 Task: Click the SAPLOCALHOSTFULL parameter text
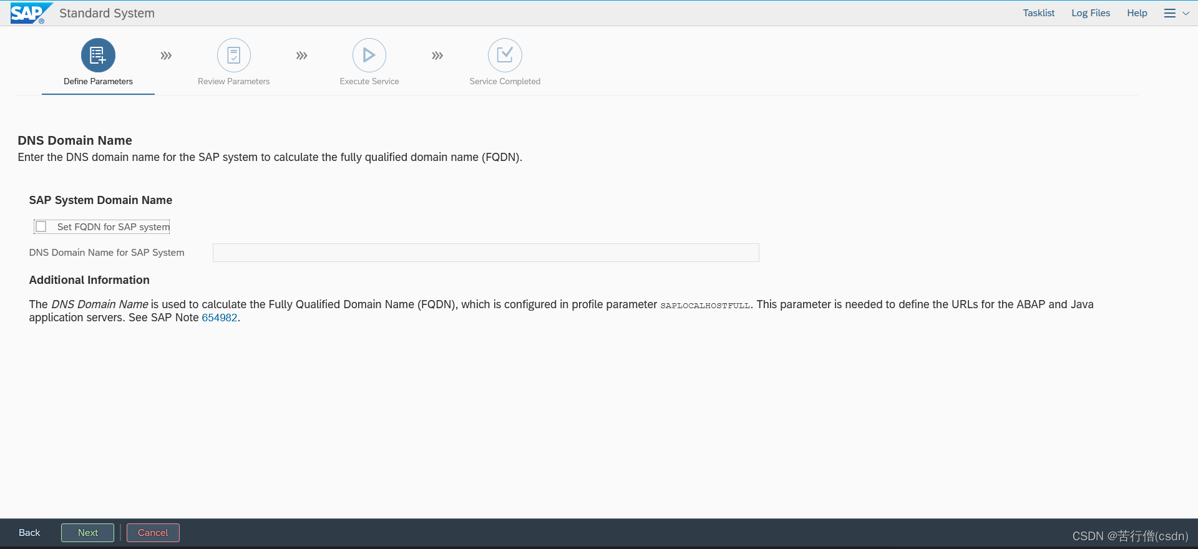705,305
